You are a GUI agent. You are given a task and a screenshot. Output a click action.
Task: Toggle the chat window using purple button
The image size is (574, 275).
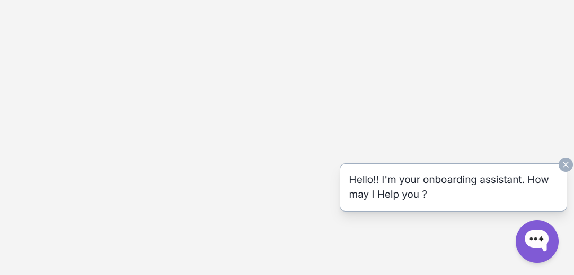point(537,241)
